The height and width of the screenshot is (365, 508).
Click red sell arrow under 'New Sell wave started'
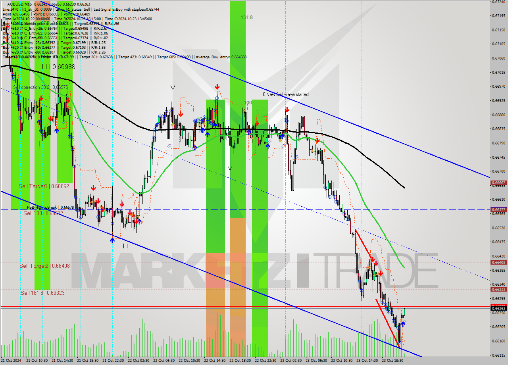(x=287, y=109)
